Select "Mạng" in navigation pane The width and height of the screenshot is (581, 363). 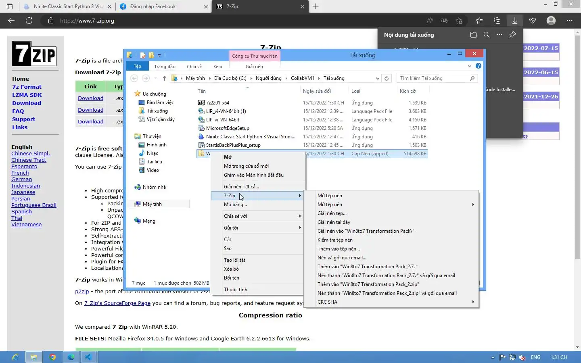[148, 221]
